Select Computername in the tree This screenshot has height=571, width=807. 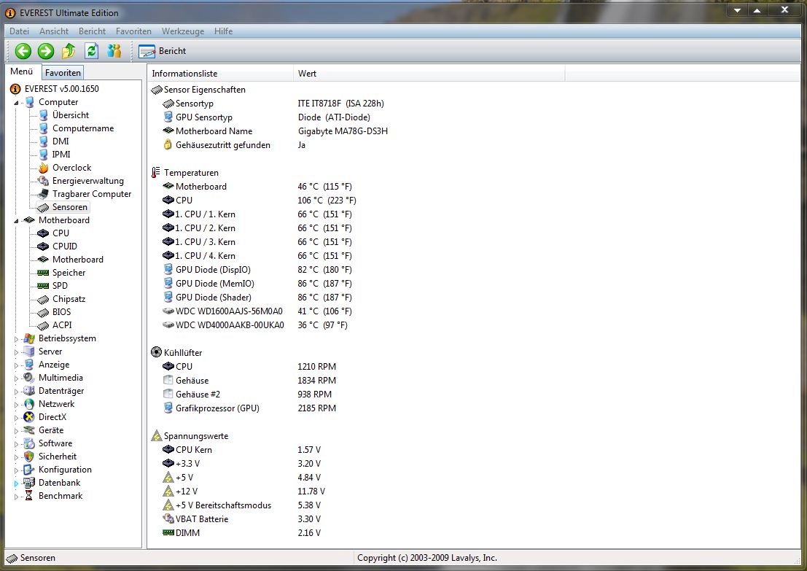(83, 128)
